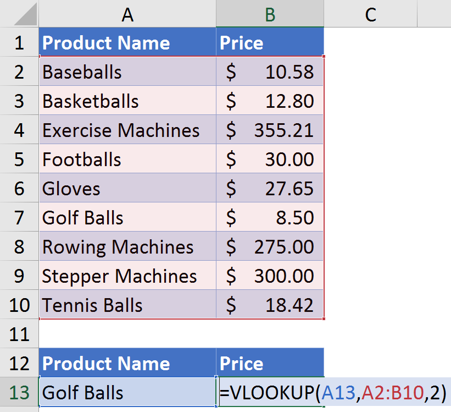The height and width of the screenshot is (412, 451).
Task: Click the Stepper Machines cell
Action: 127,276
